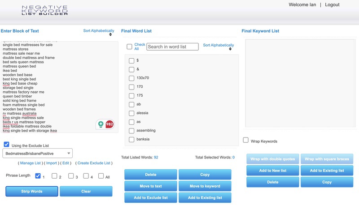This screenshot has height=205, width=359.
Task: Tick the checkbox for ab
Action: point(131,105)
